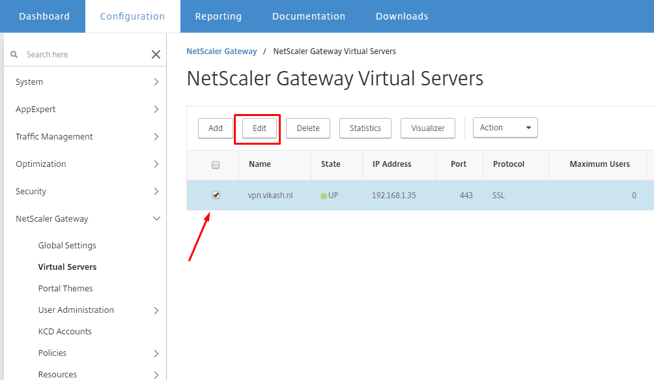Click the port value 443
Screen dimensions: 654x380
pyautogui.click(x=466, y=195)
